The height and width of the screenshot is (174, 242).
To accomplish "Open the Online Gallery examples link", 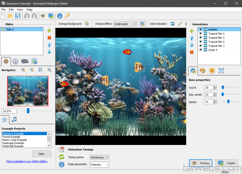I will click(27, 161).
